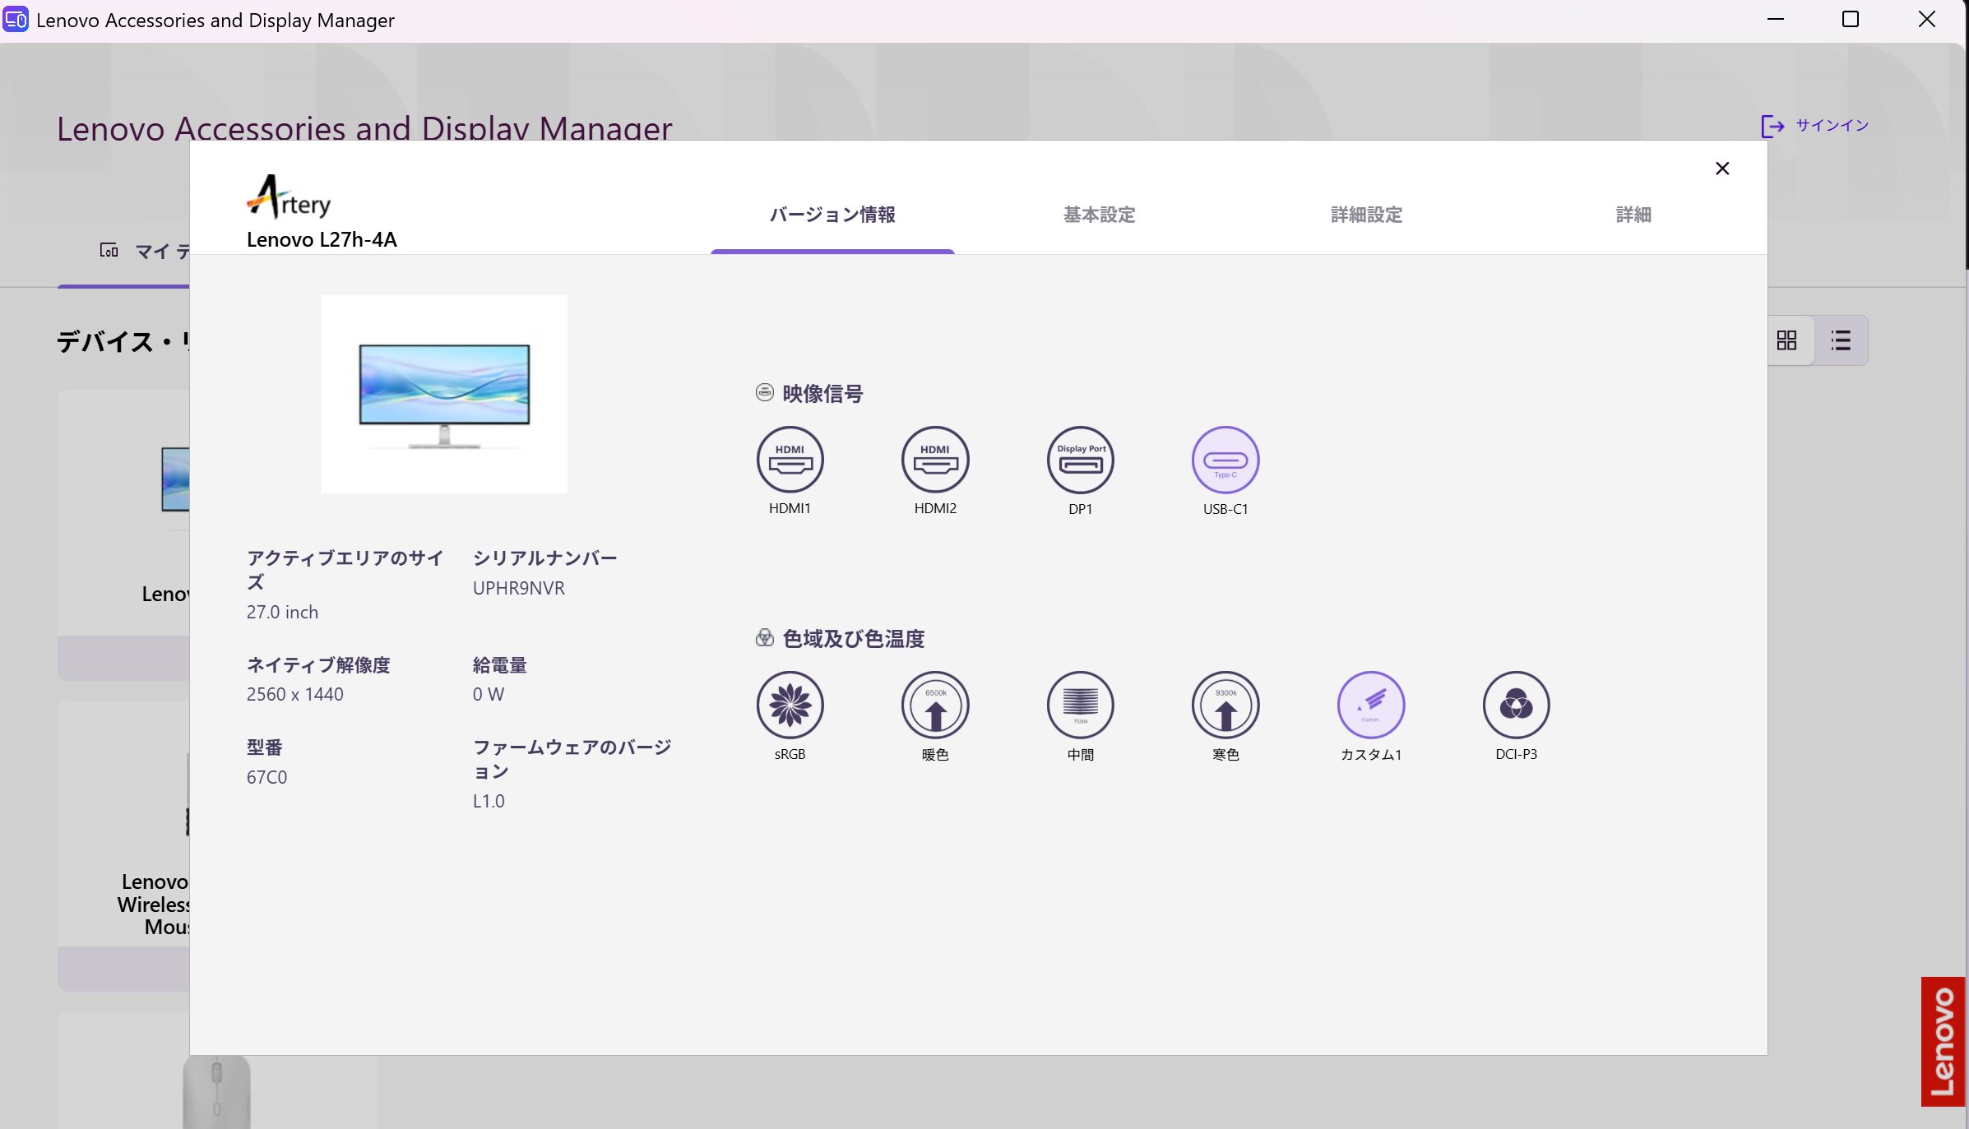The width and height of the screenshot is (1969, 1129).
Task: Select the 暖色 (warm) color temperature icon
Action: (934, 705)
